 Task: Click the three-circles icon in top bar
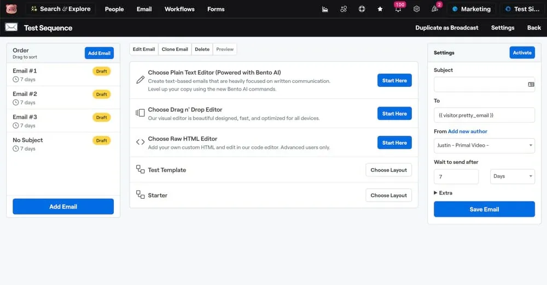pyautogui.click(x=344, y=9)
